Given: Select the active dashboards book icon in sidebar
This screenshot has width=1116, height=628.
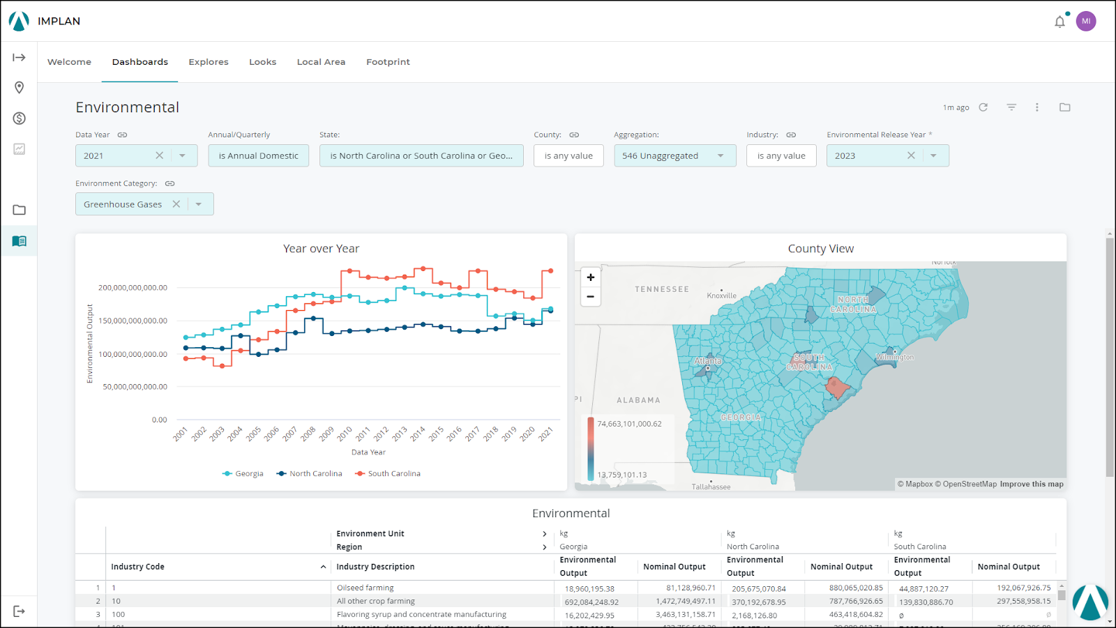Looking at the screenshot, I should click(x=19, y=240).
